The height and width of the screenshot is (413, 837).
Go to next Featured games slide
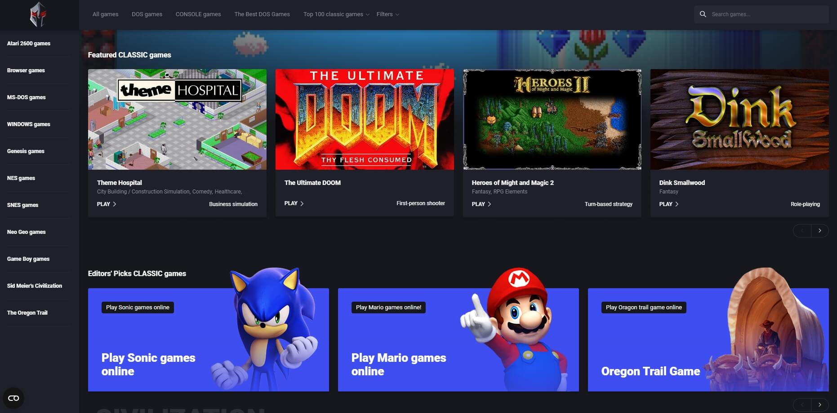[819, 231]
